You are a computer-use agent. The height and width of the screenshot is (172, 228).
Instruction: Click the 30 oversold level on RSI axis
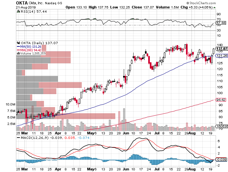point(219,30)
